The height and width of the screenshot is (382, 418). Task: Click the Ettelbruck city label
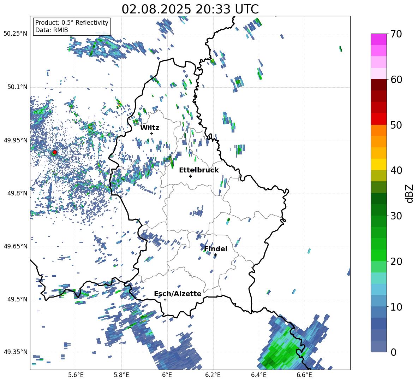199,170
